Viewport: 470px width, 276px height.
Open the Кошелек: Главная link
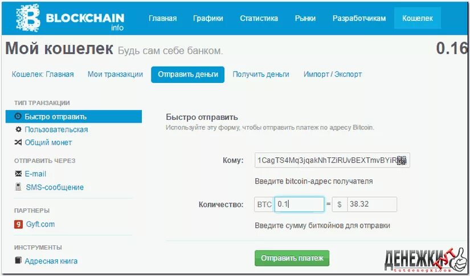43,74
